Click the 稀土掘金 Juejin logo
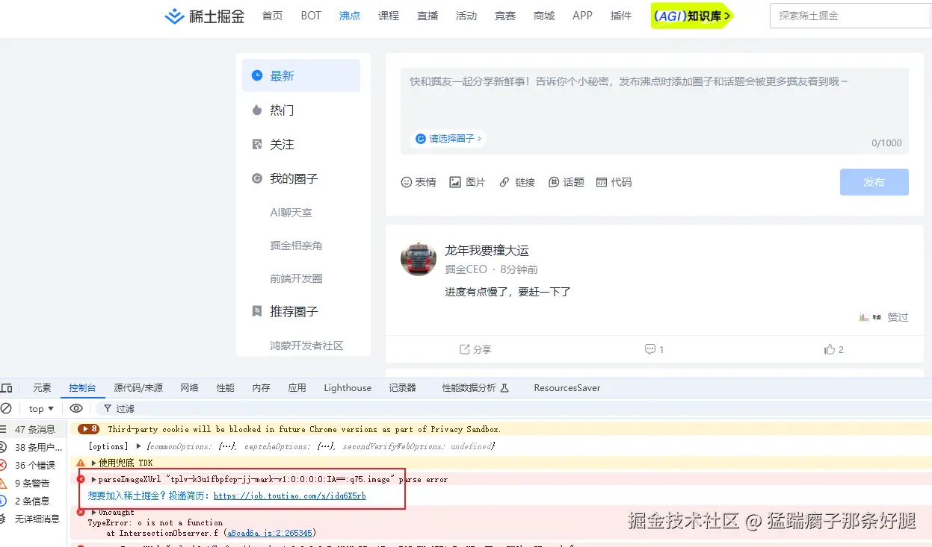 tap(204, 16)
